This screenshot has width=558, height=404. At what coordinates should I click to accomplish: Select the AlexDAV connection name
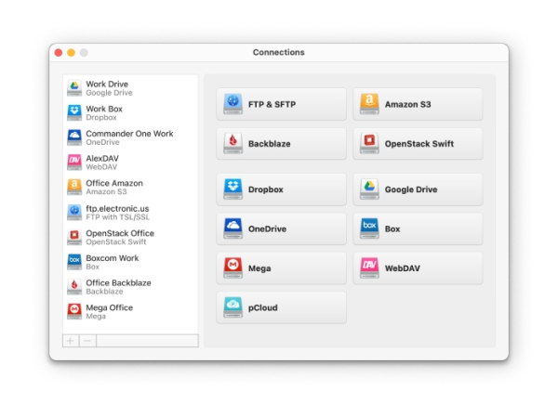coord(102,159)
